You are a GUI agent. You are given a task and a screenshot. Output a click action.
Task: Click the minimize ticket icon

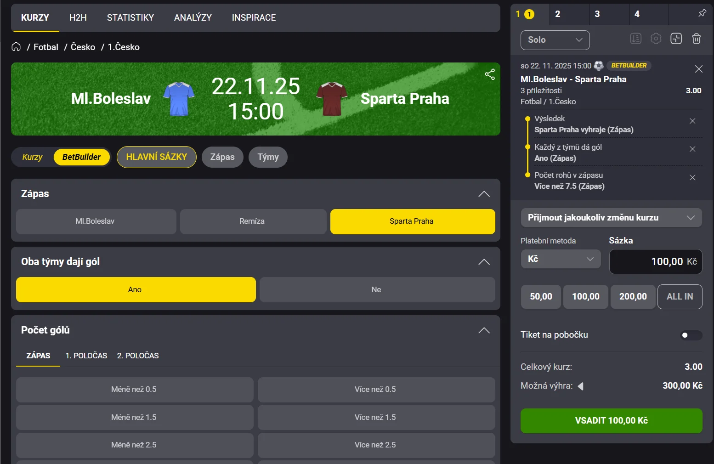[676, 39]
